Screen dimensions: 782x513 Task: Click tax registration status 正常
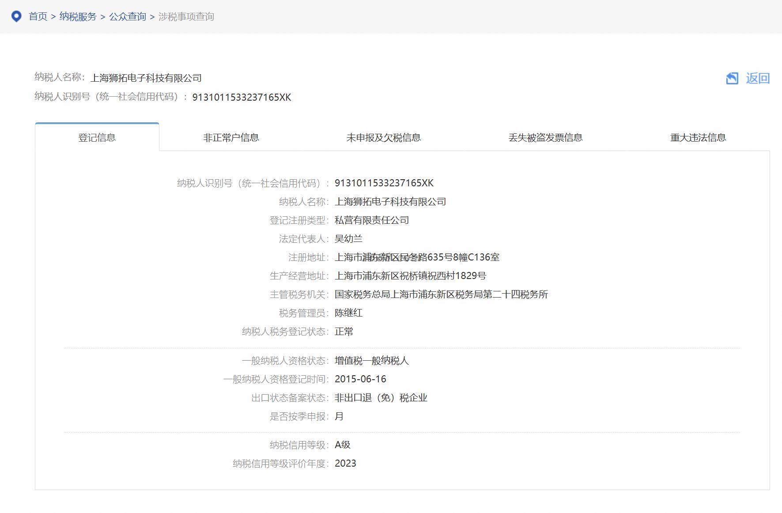[x=344, y=332]
